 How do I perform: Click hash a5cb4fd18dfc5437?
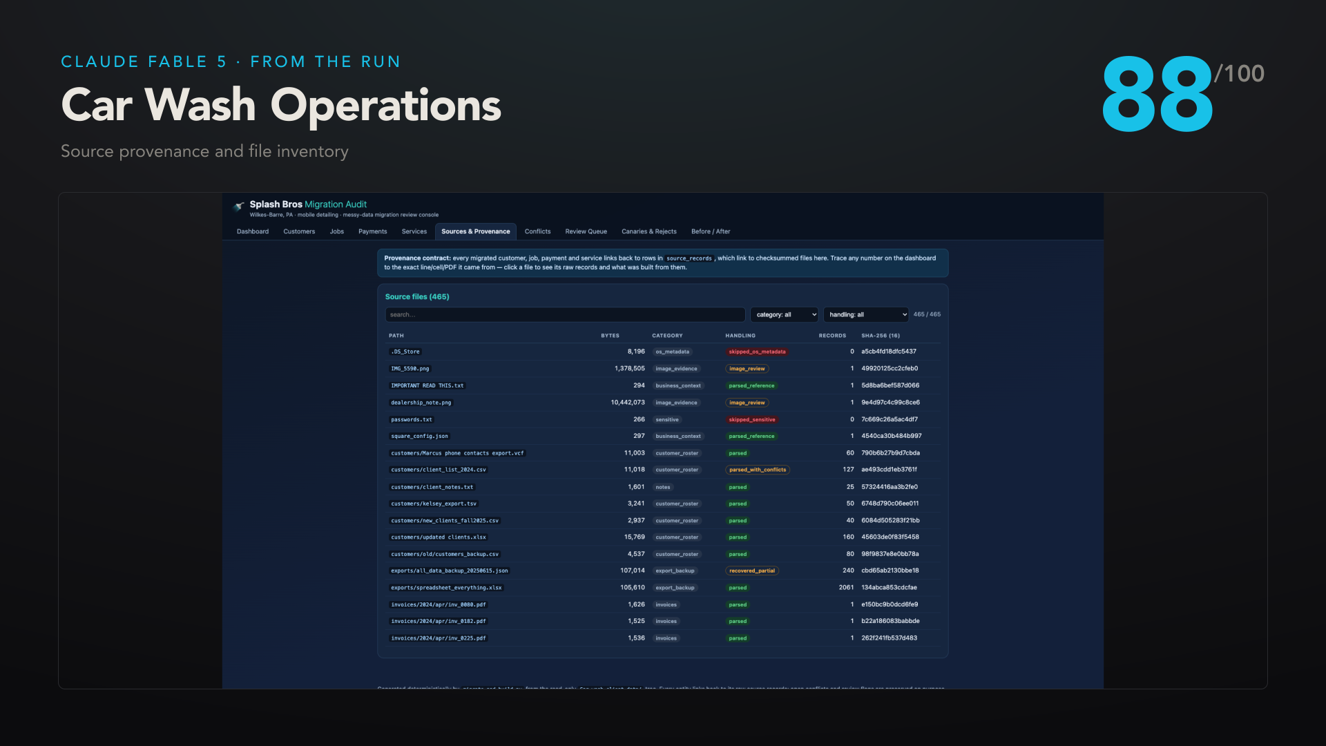click(889, 352)
